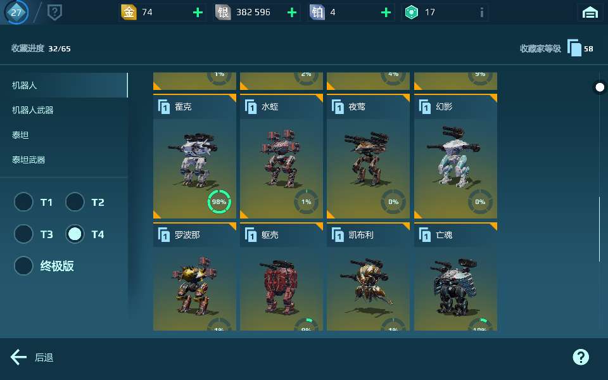This screenshot has height=380, width=608.
Task: Click the player level 27 badge
Action: tap(16, 12)
